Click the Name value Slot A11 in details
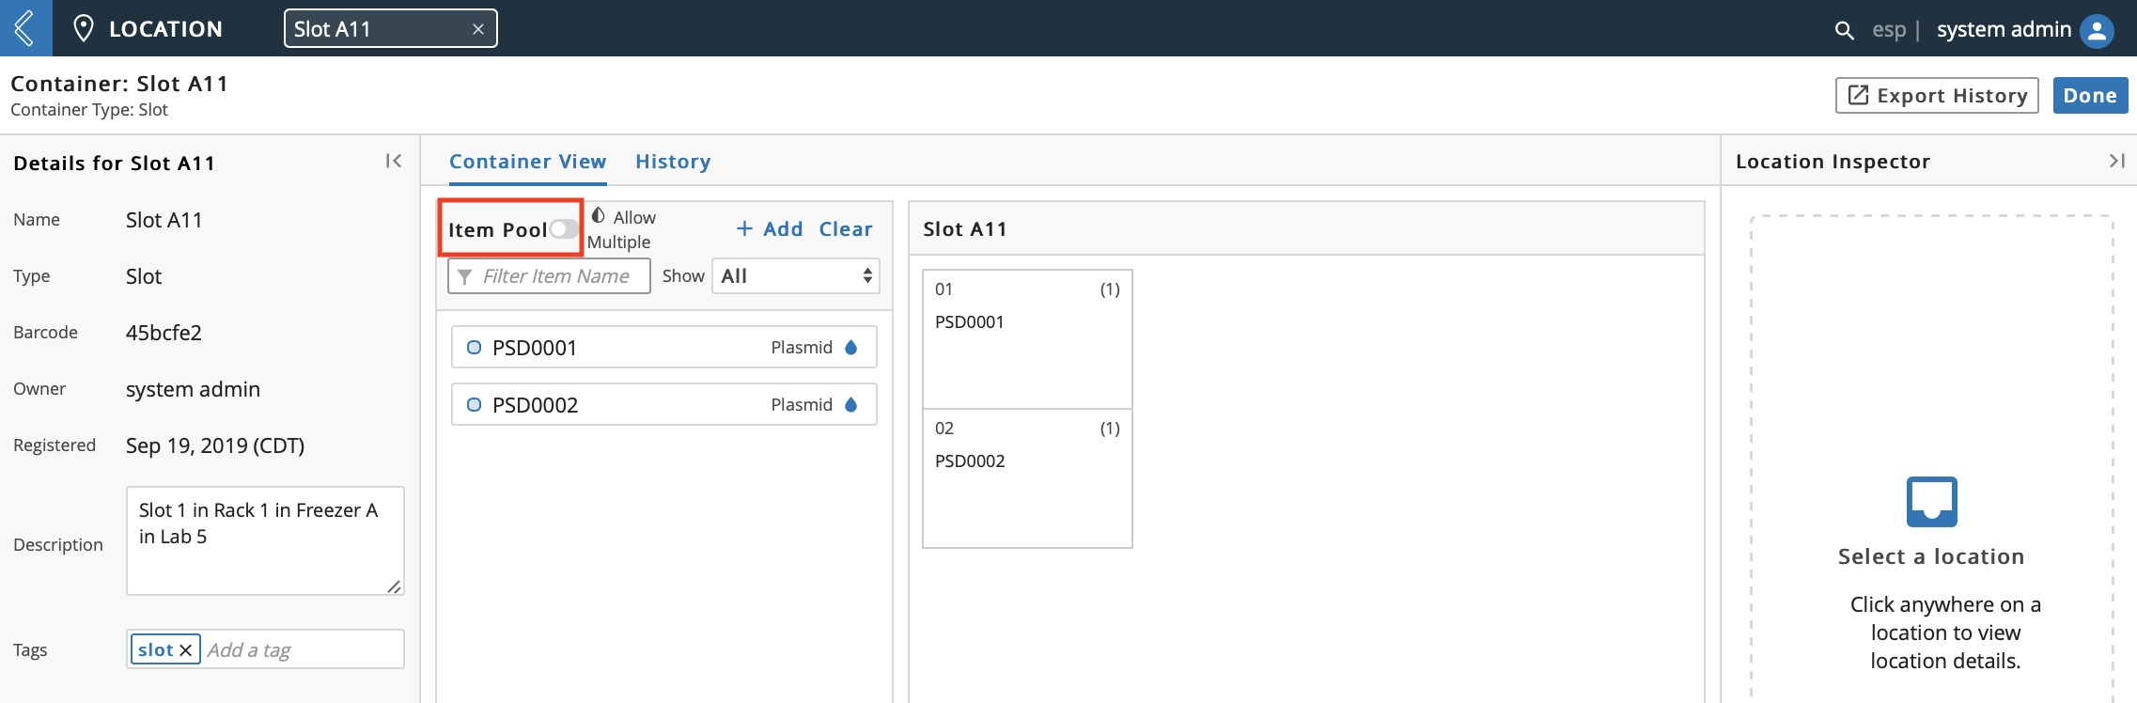The width and height of the screenshot is (2137, 703). 164,220
